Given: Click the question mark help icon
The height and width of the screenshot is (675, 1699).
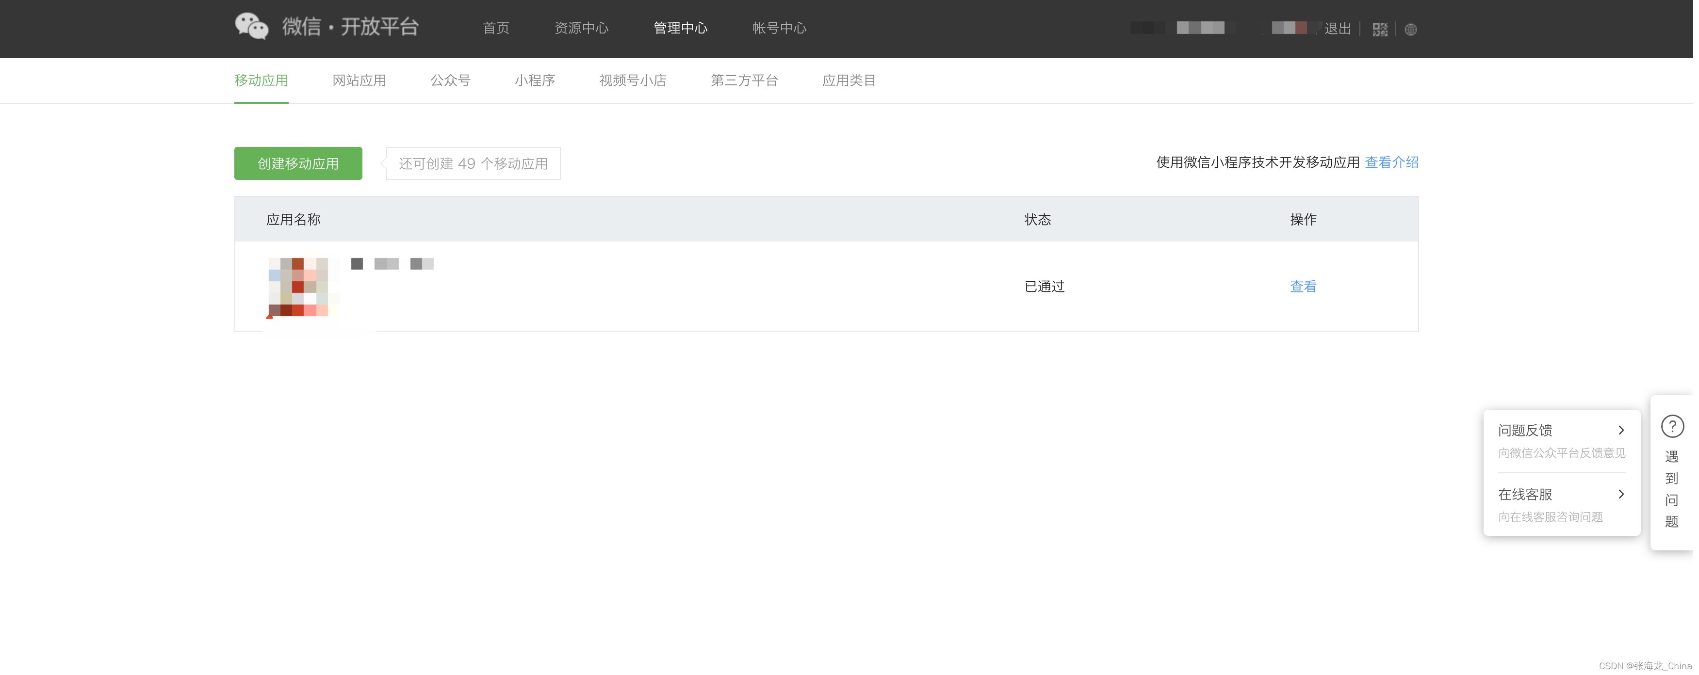Looking at the screenshot, I should pyautogui.click(x=1672, y=427).
